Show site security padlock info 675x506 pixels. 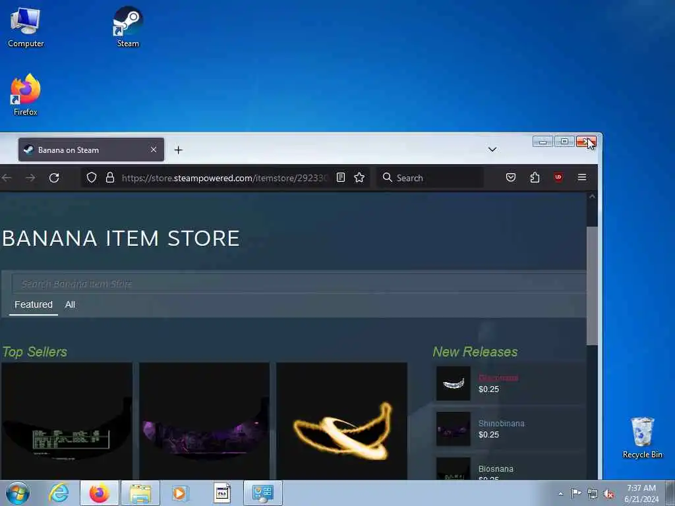[110, 178]
